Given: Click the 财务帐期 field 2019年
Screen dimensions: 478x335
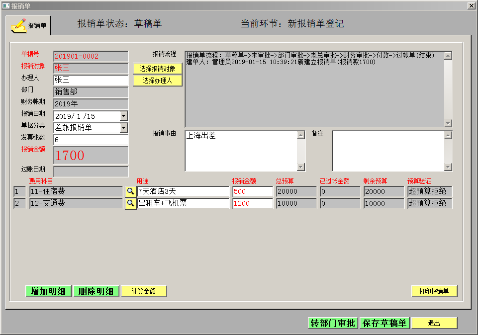Looking at the screenshot, I should point(91,104).
